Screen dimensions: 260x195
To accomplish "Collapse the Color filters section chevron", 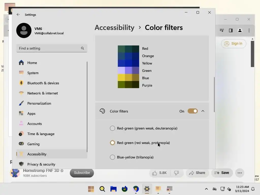I will (203, 111).
